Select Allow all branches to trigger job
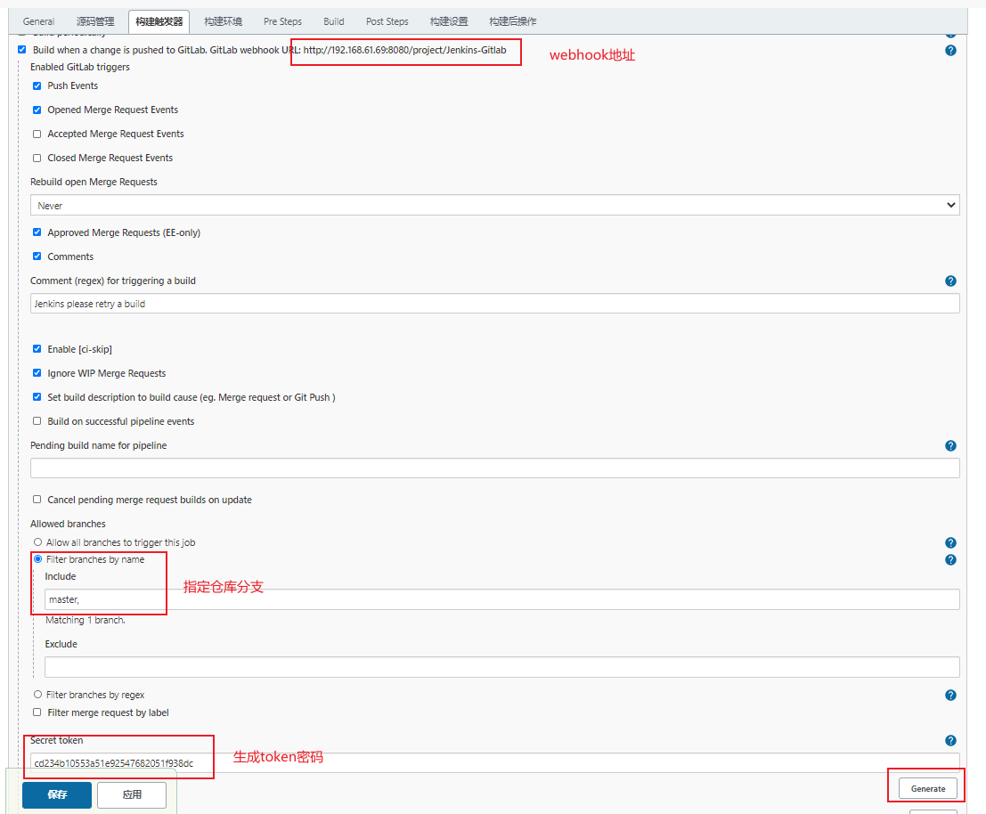986x814 pixels. click(x=37, y=541)
